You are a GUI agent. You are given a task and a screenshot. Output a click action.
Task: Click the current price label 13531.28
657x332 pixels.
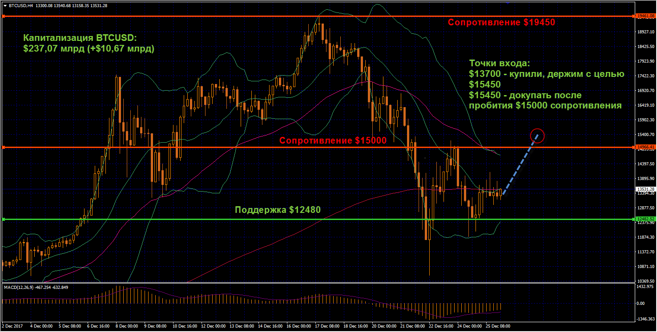coord(645,189)
